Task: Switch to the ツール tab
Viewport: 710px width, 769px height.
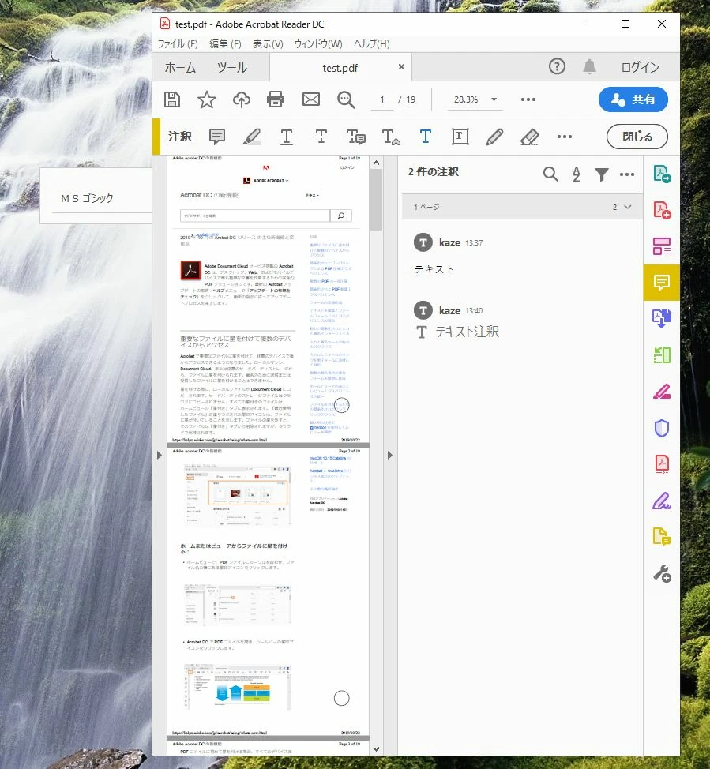Action: coord(232,67)
